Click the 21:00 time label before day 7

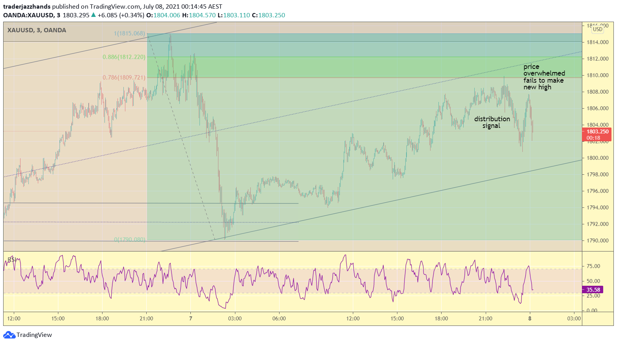[x=146, y=318]
